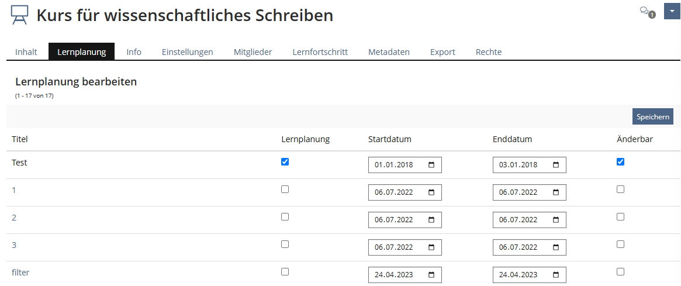Open calendar picker for Test start date
681x286 pixels.
click(x=431, y=165)
